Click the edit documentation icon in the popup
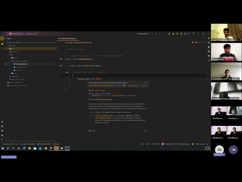This screenshot has height=182, width=242. tap(144, 131)
